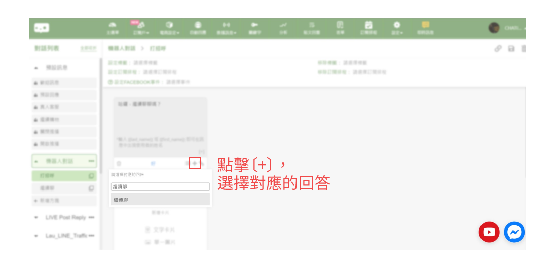
Task: Click the help icon beside 設定FACEBOOK事件
Action: click(110, 82)
